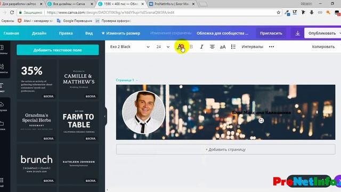341x192 pixels.
Task: Select the brunch text template
Action: (x=37, y=164)
